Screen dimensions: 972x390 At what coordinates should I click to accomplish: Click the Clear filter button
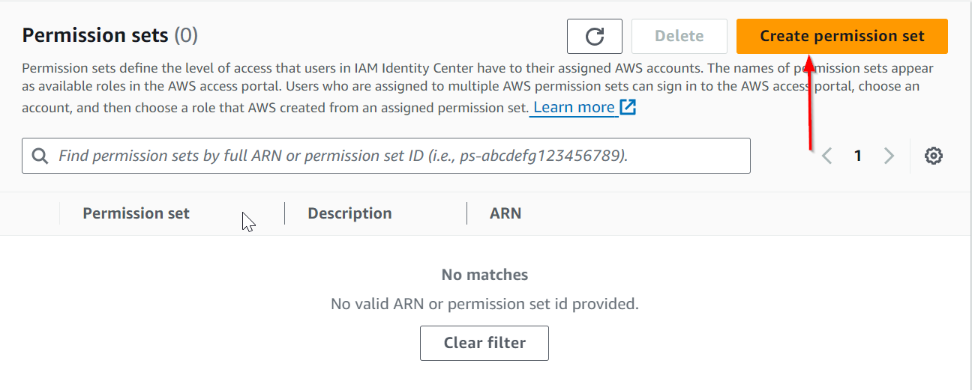[x=484, y=343]
